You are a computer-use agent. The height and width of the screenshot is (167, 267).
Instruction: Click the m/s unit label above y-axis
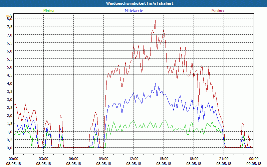coord(9,15)
